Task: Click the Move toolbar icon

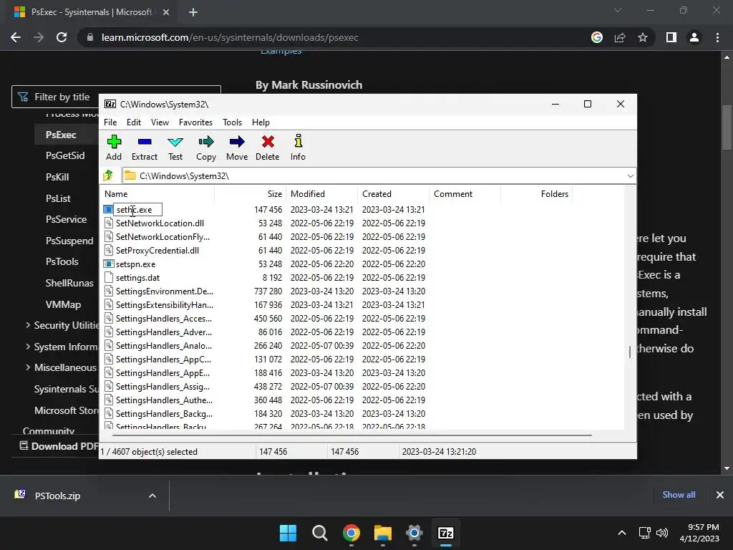Action: pyautogui.click(x=237, y=142)
